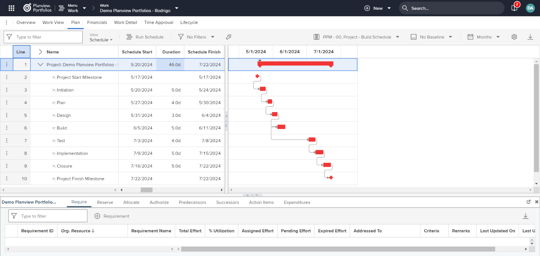Click the task grid horizontal scrollbar thumb
540x256 pixels.
(x=146, y=190)
